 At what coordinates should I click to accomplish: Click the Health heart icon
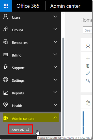pos(6,105)
